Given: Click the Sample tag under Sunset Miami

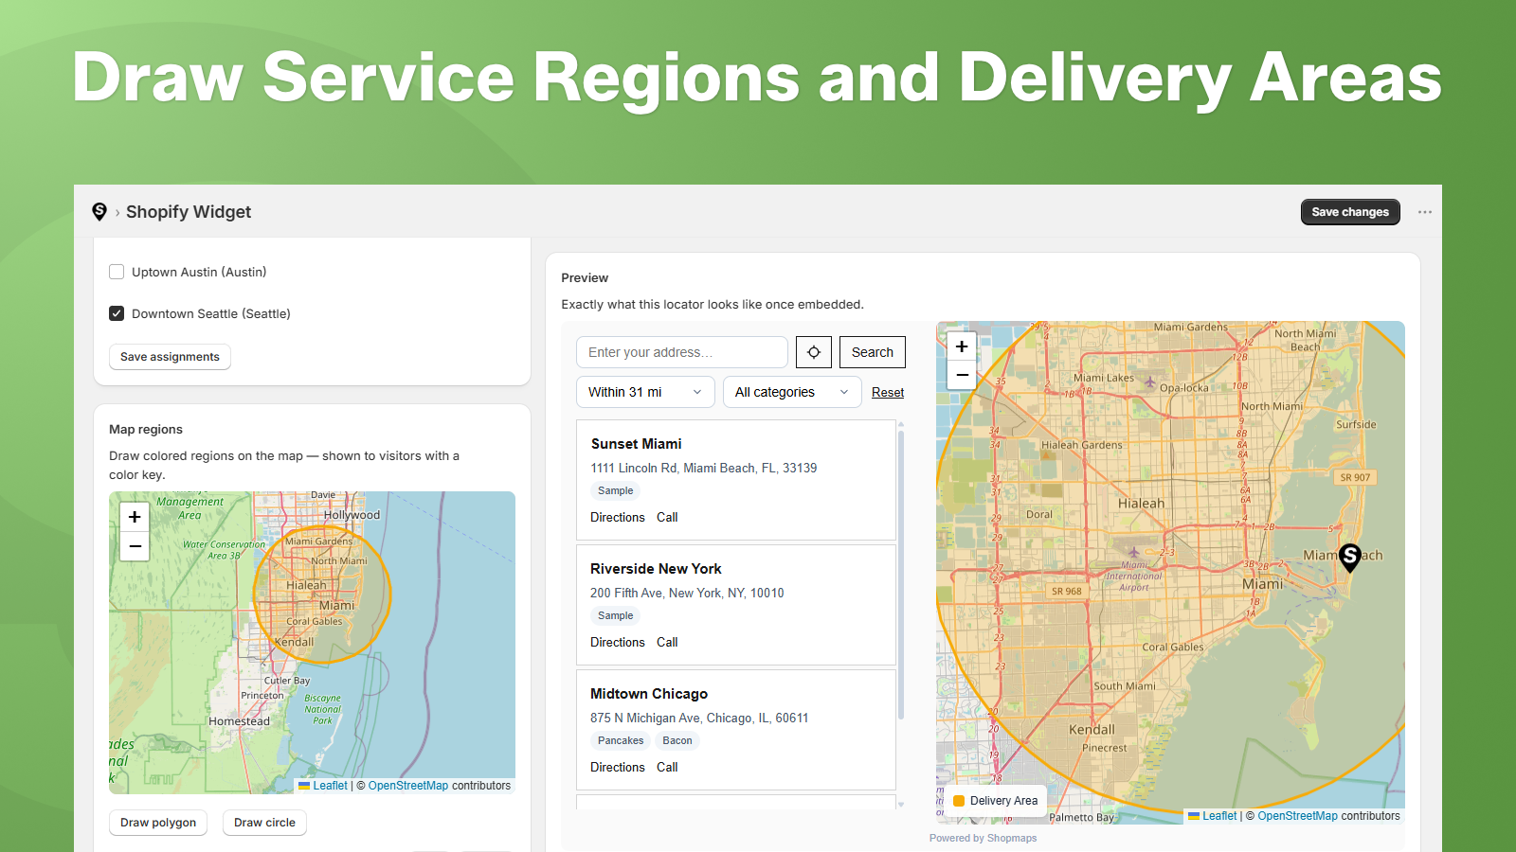Looking at the screenshot, I should pyautogui.click(x=616, y=490).
